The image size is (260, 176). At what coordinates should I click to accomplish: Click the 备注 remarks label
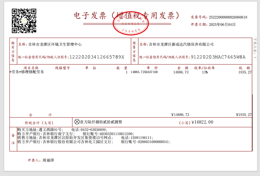13,139
